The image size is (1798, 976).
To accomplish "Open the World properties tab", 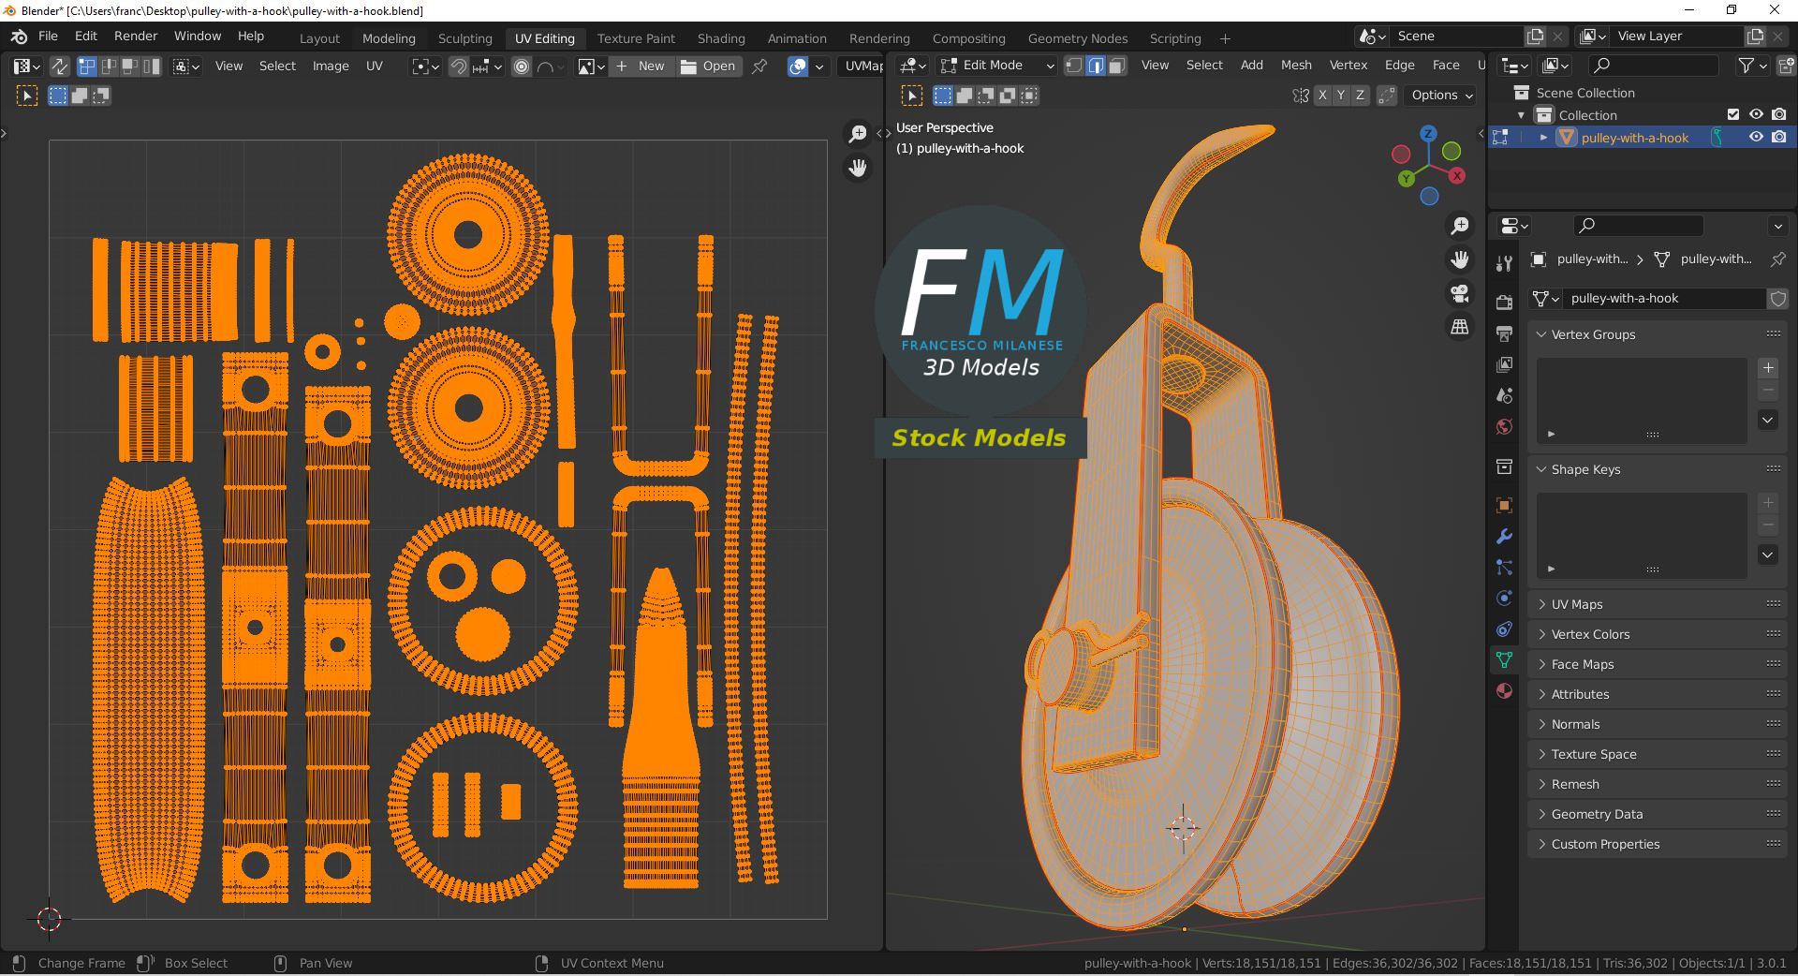I will click(x=1504, y=427).
